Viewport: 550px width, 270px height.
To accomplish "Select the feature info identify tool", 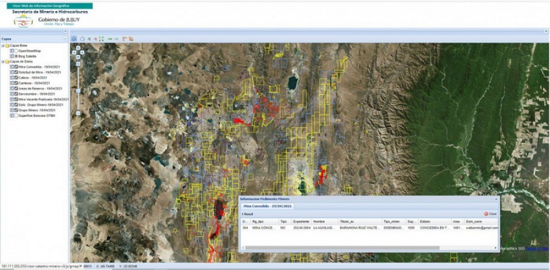I will (x=74, y=38).
